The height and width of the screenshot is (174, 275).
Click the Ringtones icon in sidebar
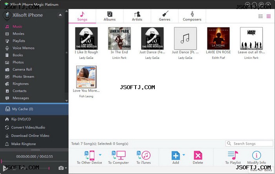[7, 84]
